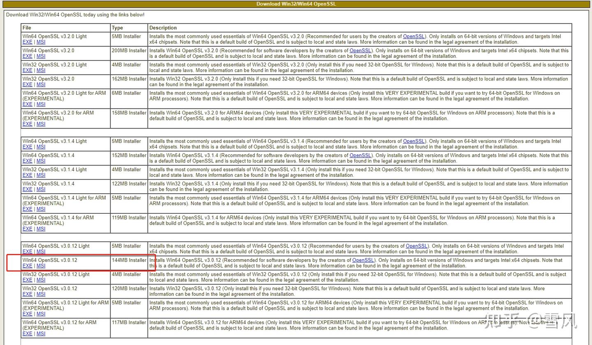
Task: Download EXE for Win64 OpenSSL v3.1.4 Light
Action: 27,147
